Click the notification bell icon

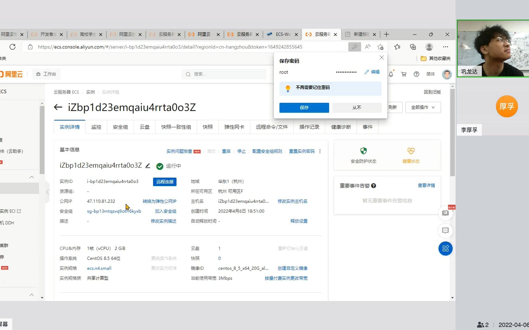tap(391, 74)
